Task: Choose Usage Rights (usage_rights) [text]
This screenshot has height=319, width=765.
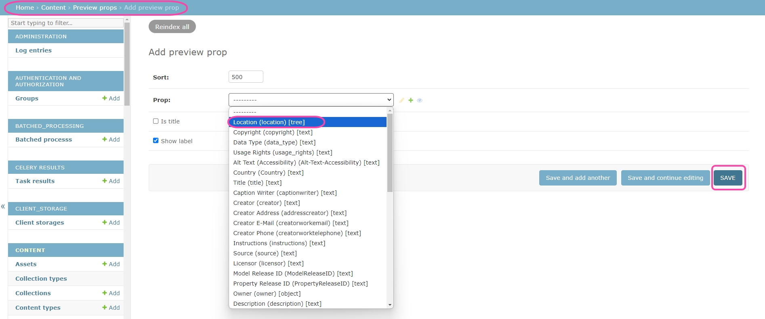Action: pos(308,152)
